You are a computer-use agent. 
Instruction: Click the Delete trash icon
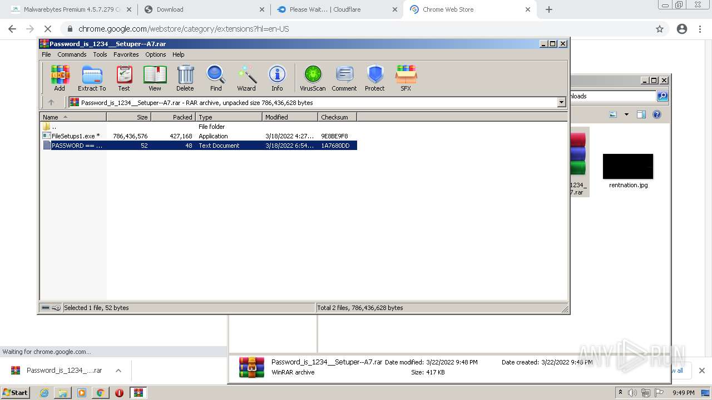185,78
